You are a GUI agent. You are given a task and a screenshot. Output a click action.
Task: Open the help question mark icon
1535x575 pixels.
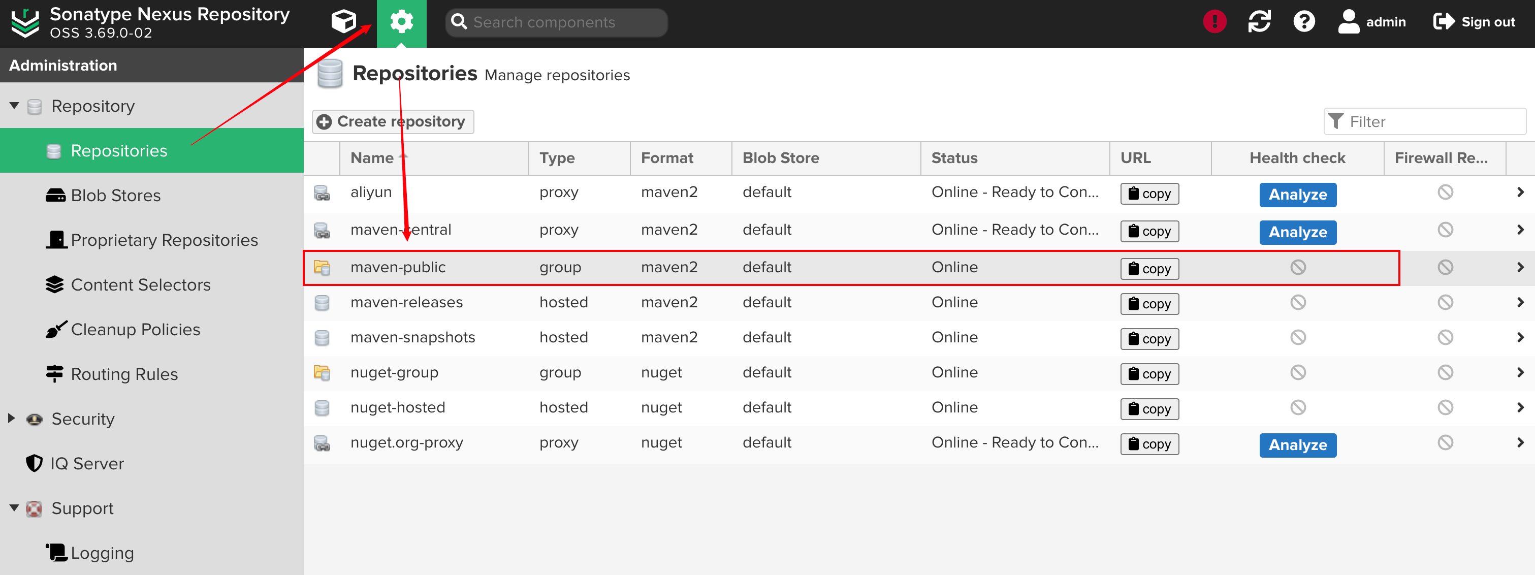pyautogui.click(x=1304, y=22)
